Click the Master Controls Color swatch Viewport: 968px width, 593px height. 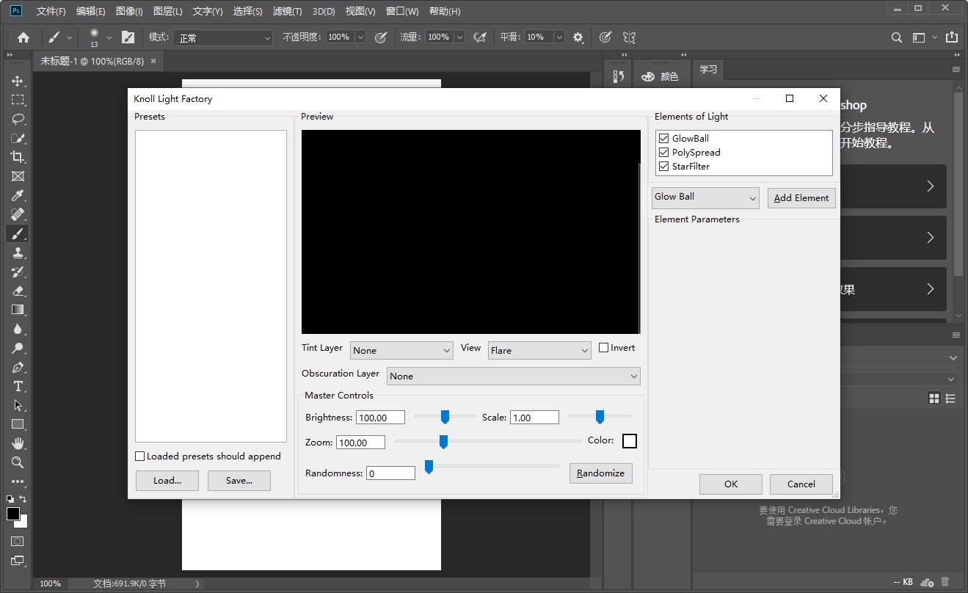630,441
